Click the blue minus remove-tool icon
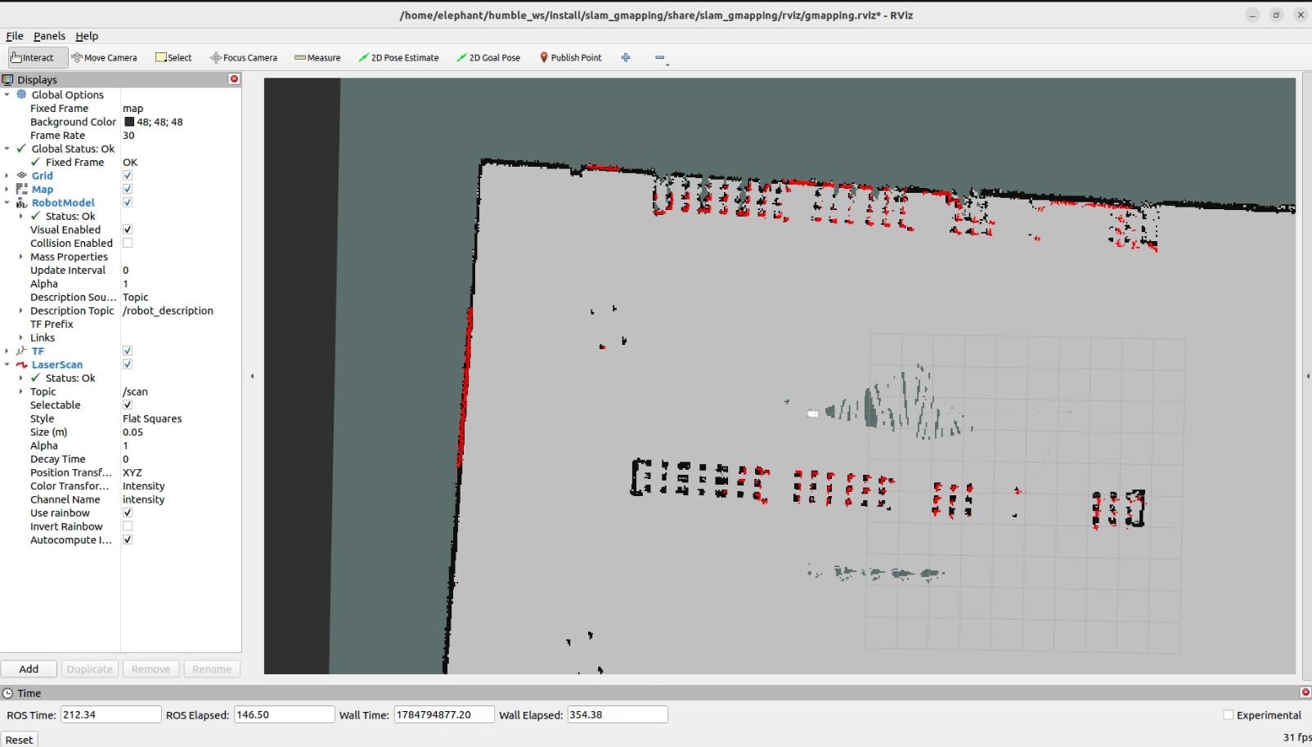This screenshot has width=1312, height=747. pyautogui.click(x=660, y=57)
